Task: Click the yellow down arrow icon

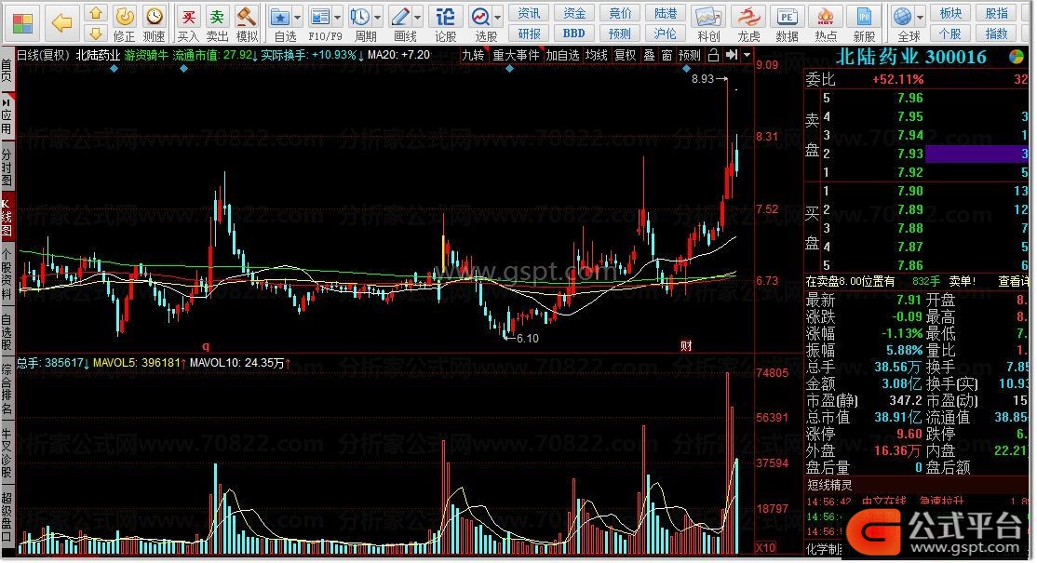Action: coord(96,33)
